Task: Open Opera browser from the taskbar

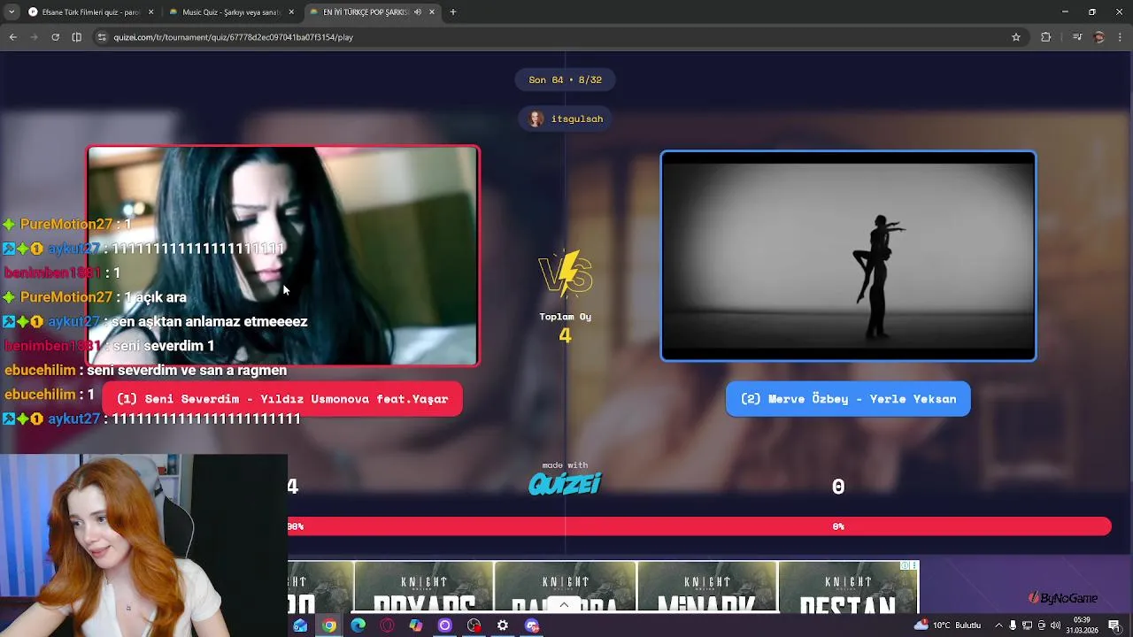Action: 387,625
